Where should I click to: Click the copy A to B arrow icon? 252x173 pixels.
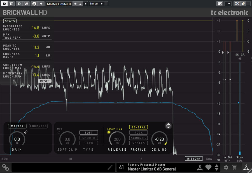(41, 4)
